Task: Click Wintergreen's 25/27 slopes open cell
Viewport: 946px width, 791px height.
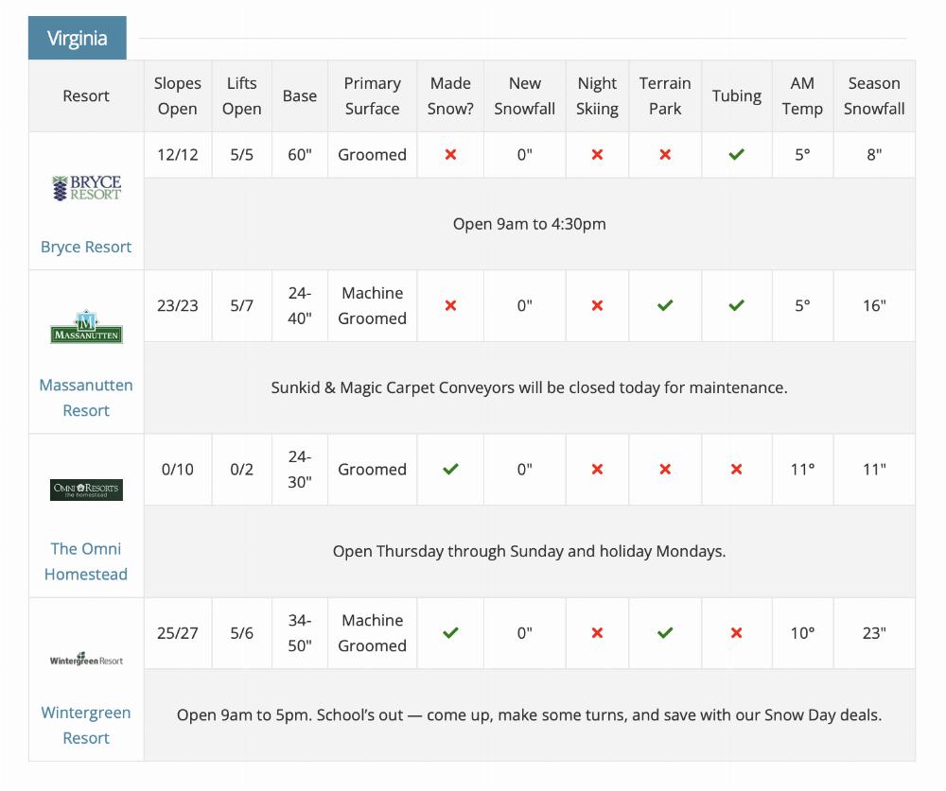Action: [x=177, y=633]
